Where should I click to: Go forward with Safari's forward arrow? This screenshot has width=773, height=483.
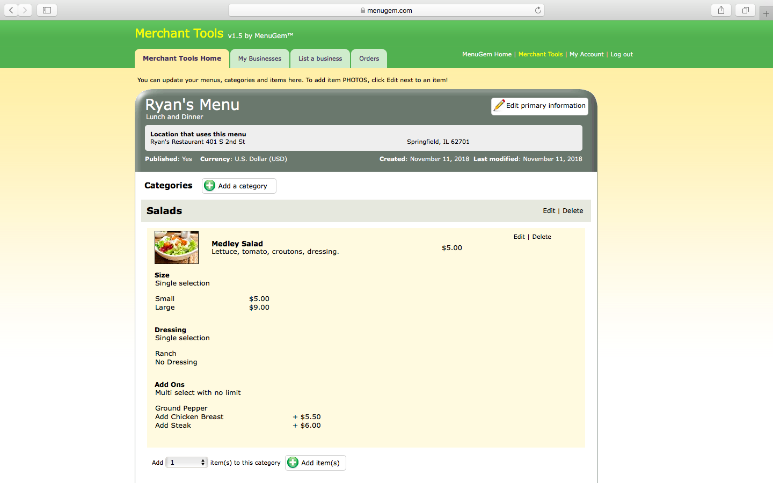point(25,10)
